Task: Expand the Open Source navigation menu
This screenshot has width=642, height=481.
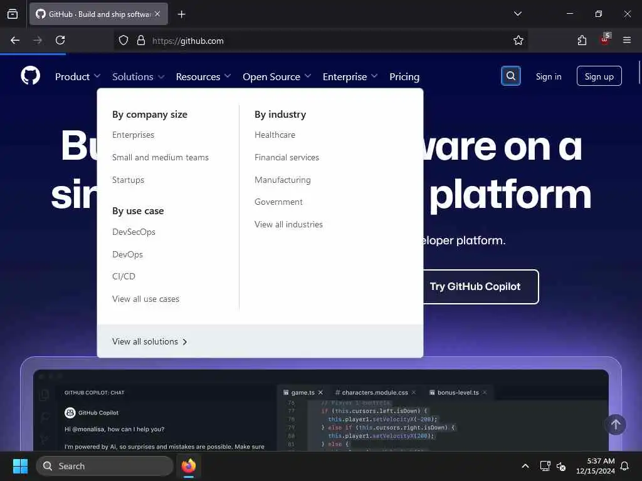Action: [276, 76]
